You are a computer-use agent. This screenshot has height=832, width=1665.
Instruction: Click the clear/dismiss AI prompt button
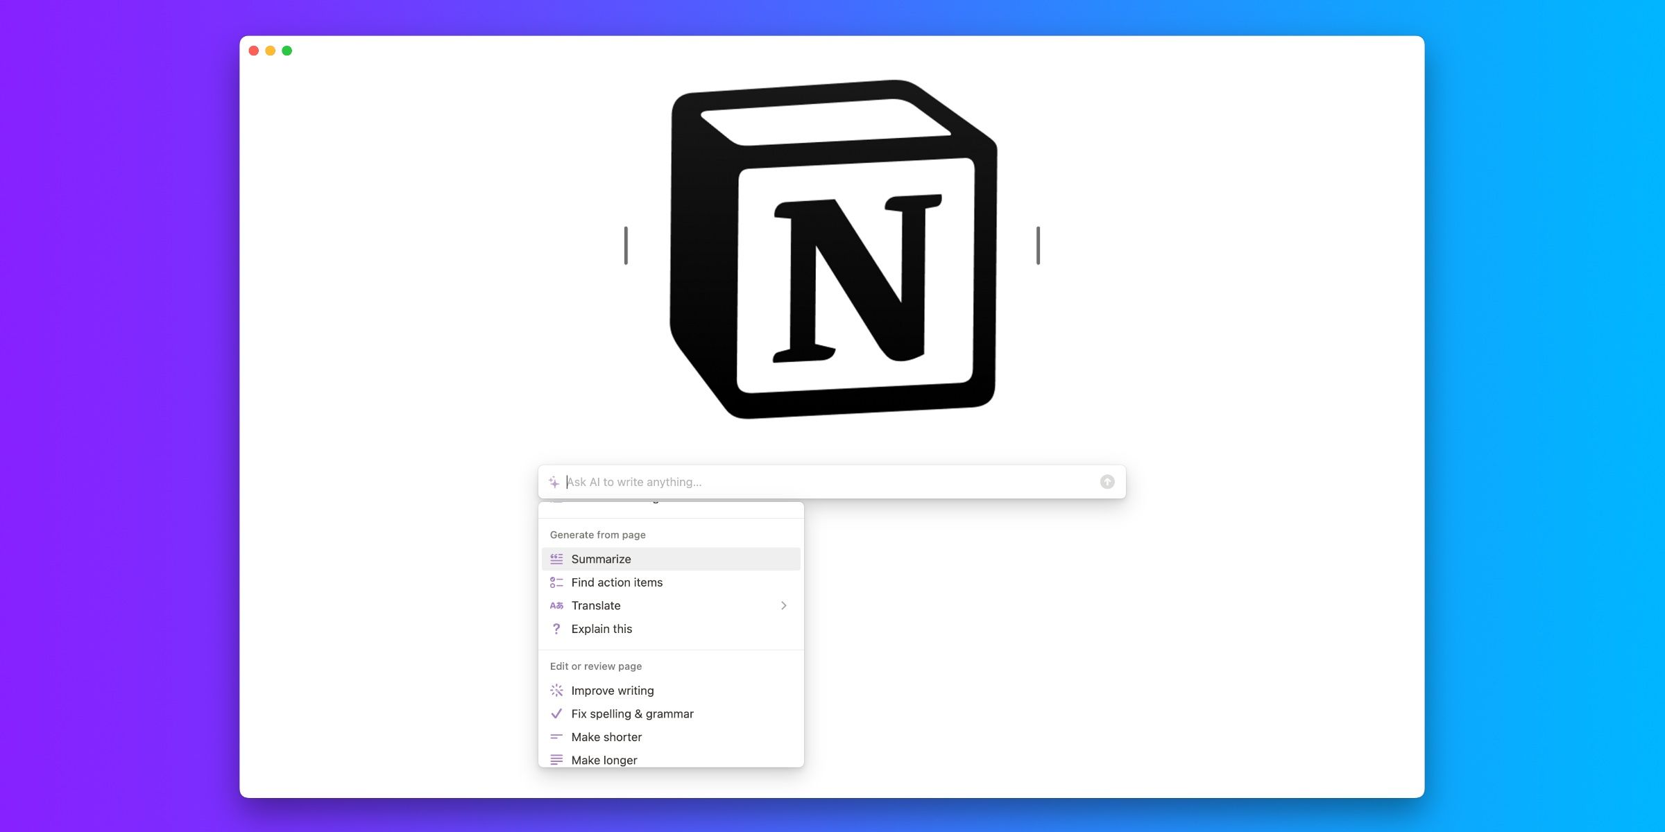coord(1107,482)
